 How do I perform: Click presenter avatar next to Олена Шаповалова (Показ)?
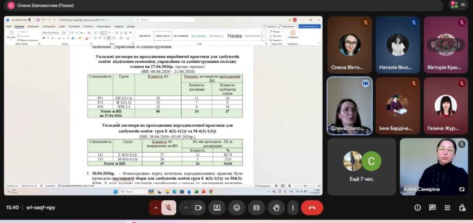[x=11, y=6]
